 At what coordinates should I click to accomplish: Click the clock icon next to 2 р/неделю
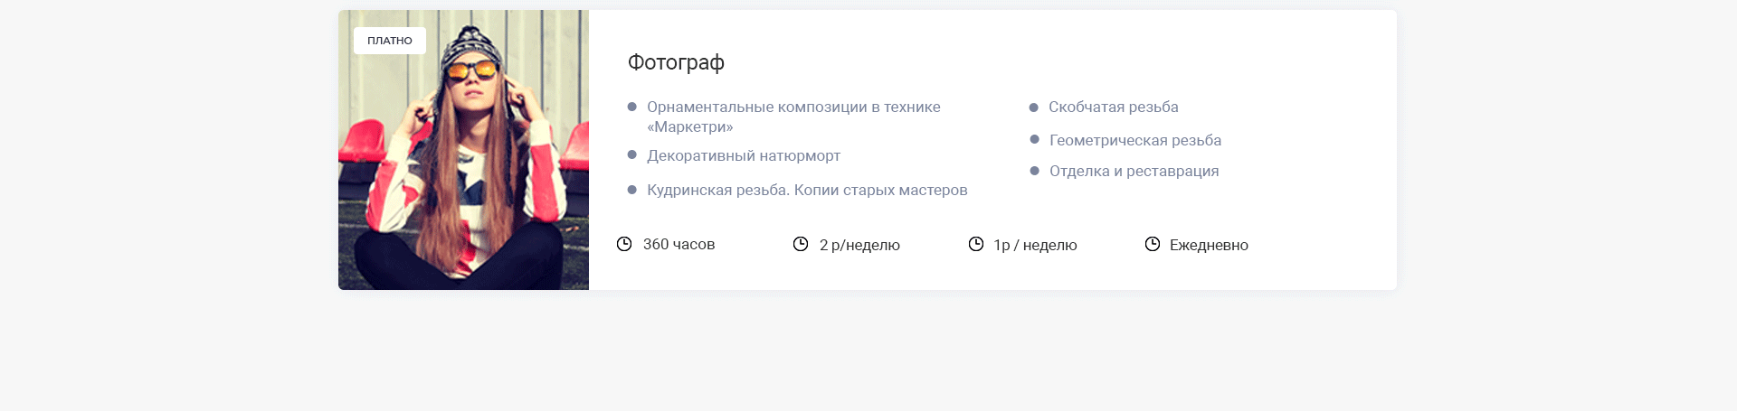(801, 244)
